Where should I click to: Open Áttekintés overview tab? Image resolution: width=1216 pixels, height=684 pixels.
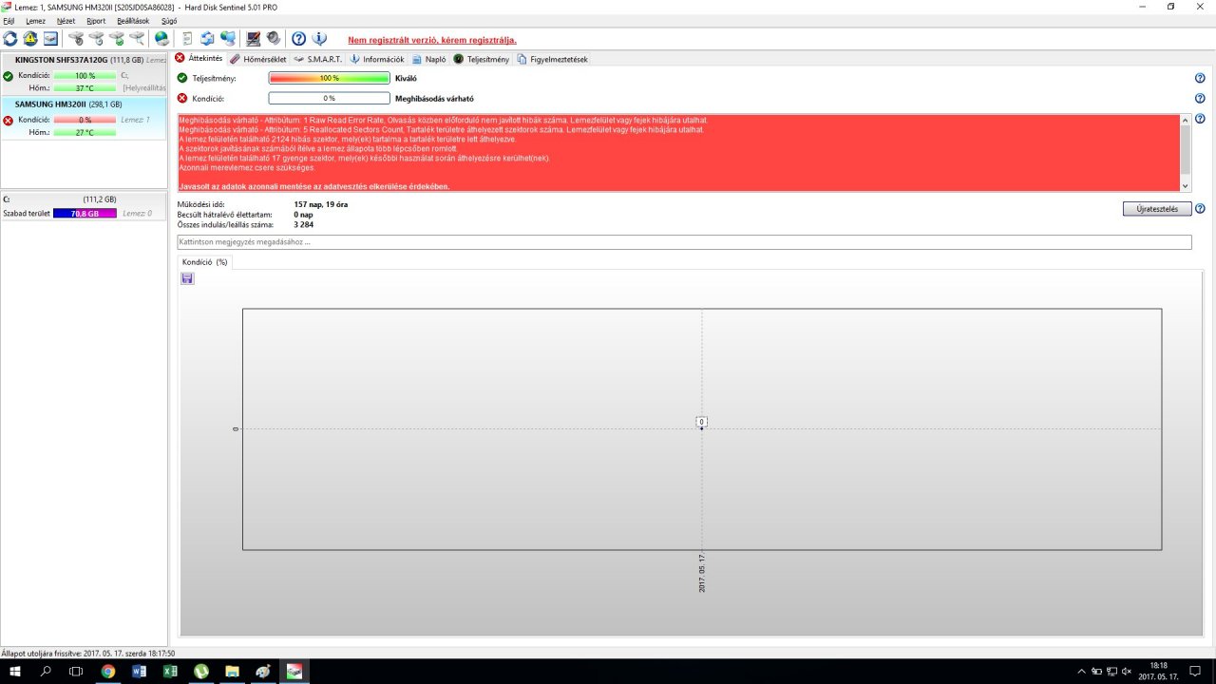click(199, 59)
